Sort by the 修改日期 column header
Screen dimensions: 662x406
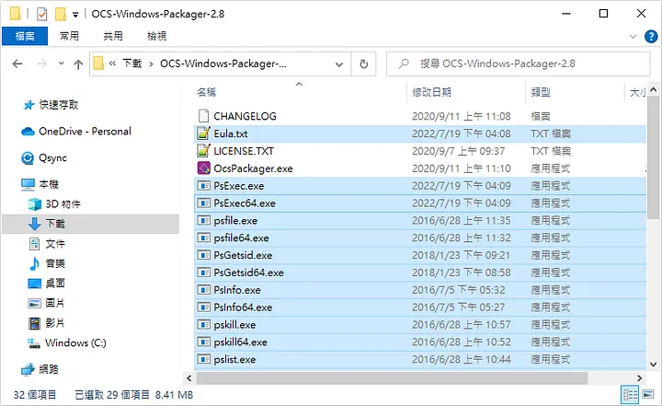(x=432, y=92)
